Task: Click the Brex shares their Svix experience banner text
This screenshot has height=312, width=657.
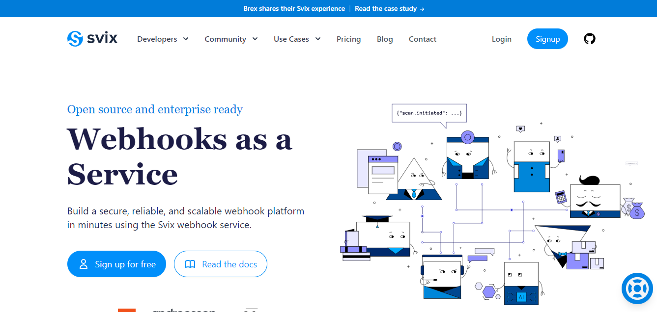Action: (294, 9)
